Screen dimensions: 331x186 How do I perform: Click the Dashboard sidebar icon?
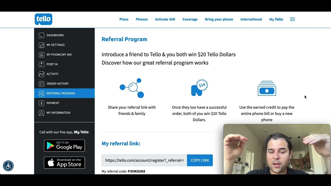(x=41, y=35)
